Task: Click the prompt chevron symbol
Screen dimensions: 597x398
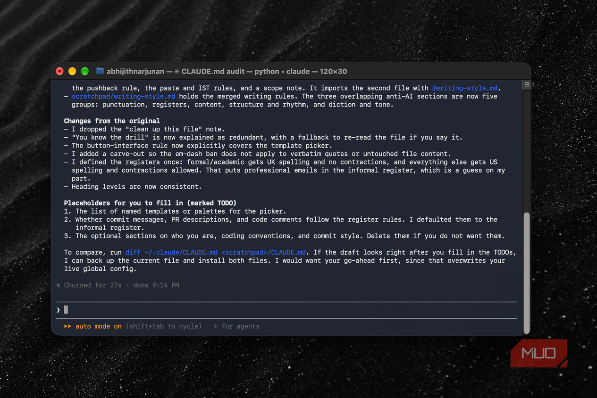Action: click(x=59, y=310)
